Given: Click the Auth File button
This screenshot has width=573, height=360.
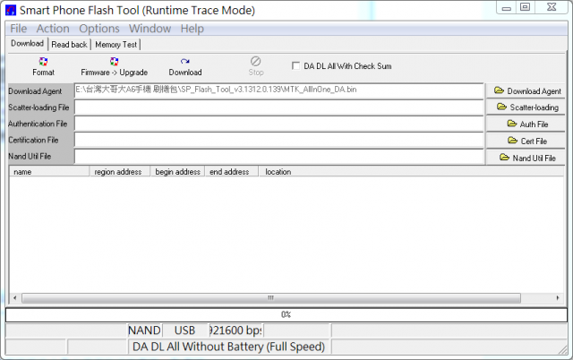Looking at the screenshot, I should 526,124.
